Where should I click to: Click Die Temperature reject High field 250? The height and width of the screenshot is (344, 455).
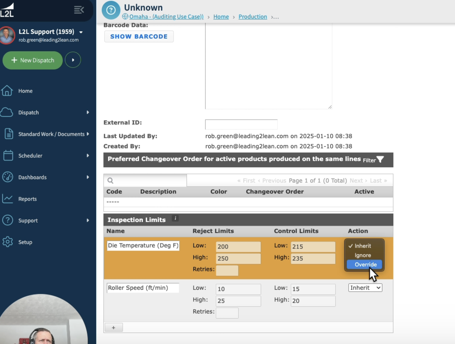point(238,258)
